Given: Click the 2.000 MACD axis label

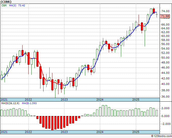Looking at the screenshot, I should [x=165, y=108].
